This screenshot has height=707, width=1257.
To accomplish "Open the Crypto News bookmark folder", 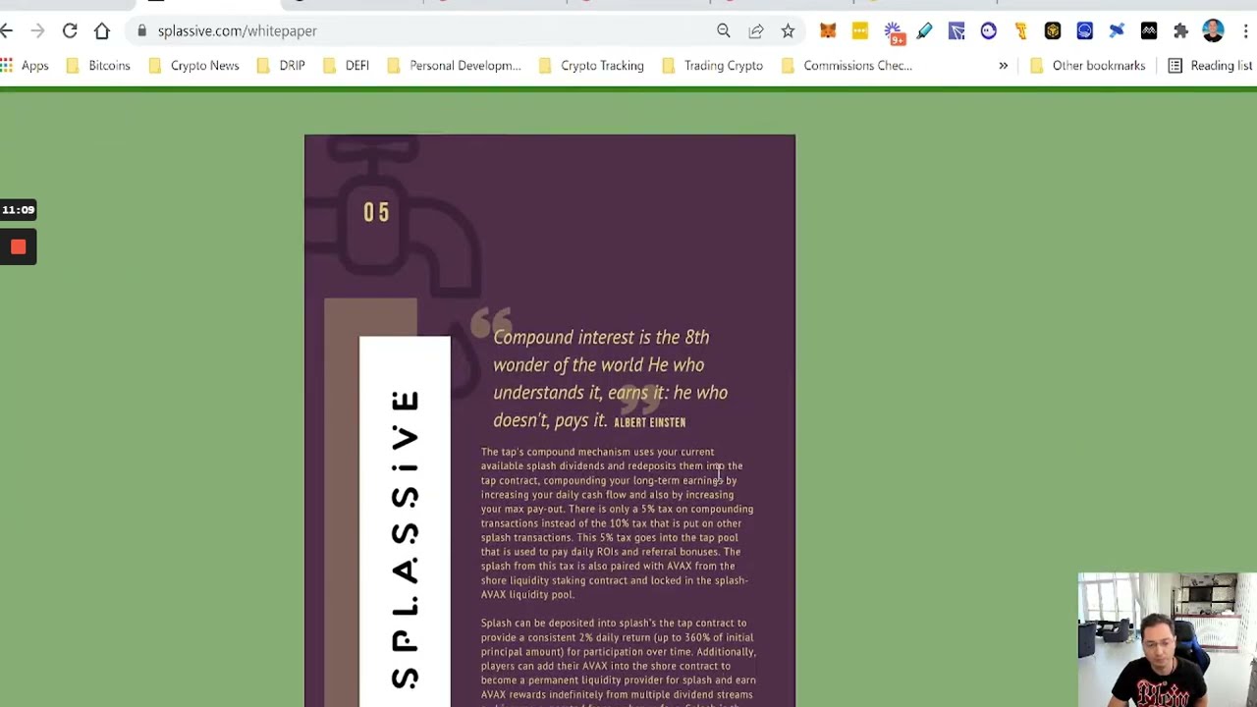I will (193, 66).
